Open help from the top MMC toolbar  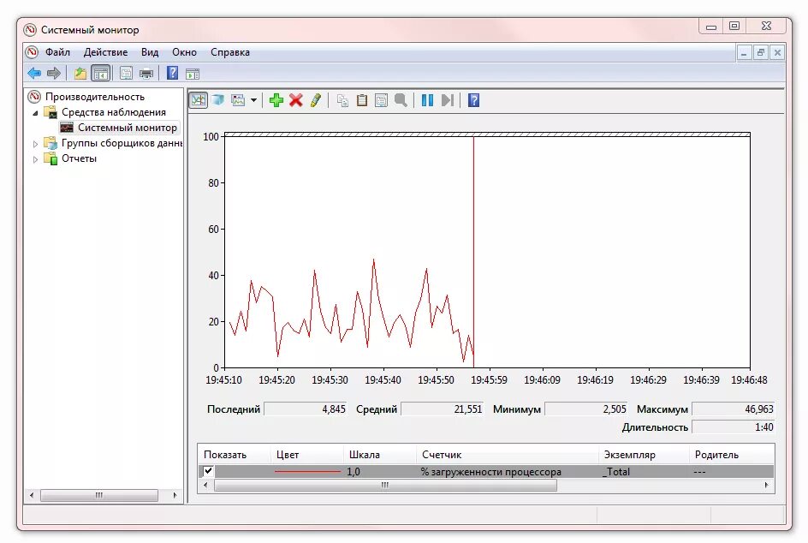(173, 73)
